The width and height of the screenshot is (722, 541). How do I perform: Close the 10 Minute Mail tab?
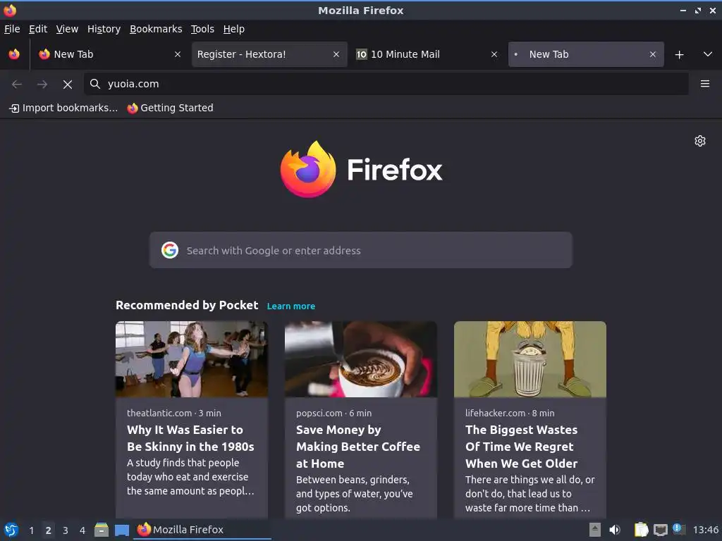click(x=494, y=54)
